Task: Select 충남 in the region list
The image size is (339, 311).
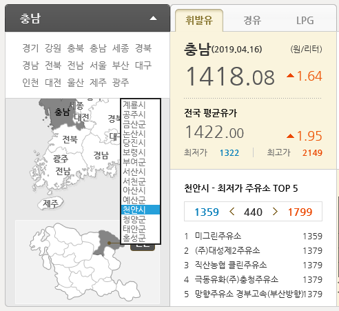Action: coord(98,48)
